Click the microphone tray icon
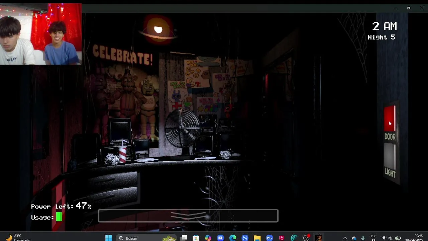 pyautogui.click(x=363, y=238)
